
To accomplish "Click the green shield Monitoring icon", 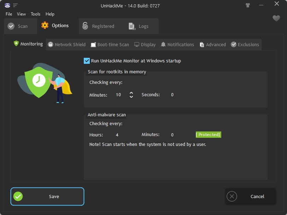I will coord(16,43).
